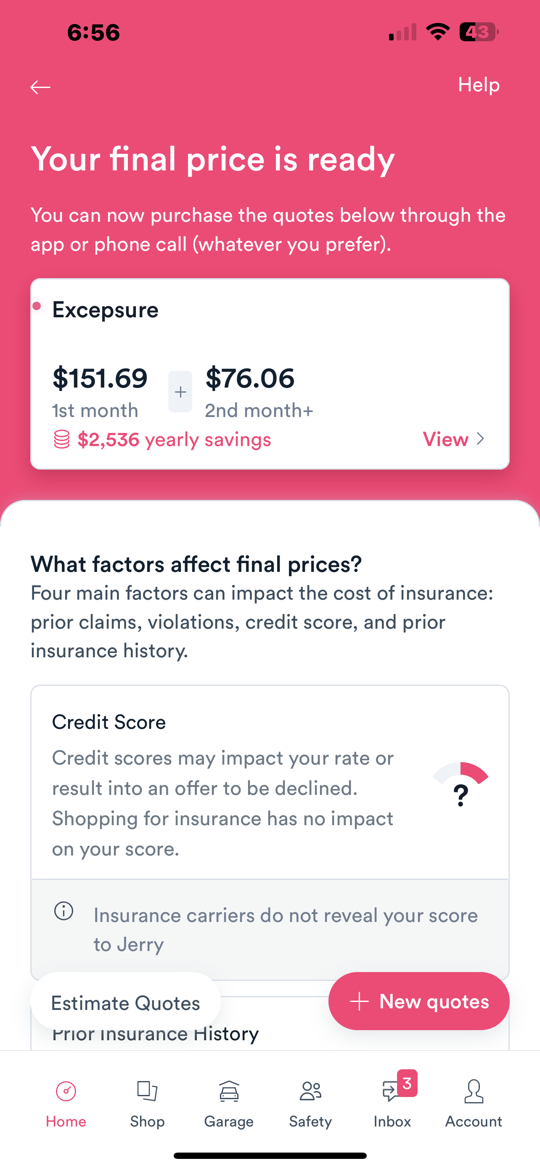Image resolution: width=540 pixels, height=1169 pixels.
Task: Tap the plus icon between monthly prices
Action: (x=180, y=392)
